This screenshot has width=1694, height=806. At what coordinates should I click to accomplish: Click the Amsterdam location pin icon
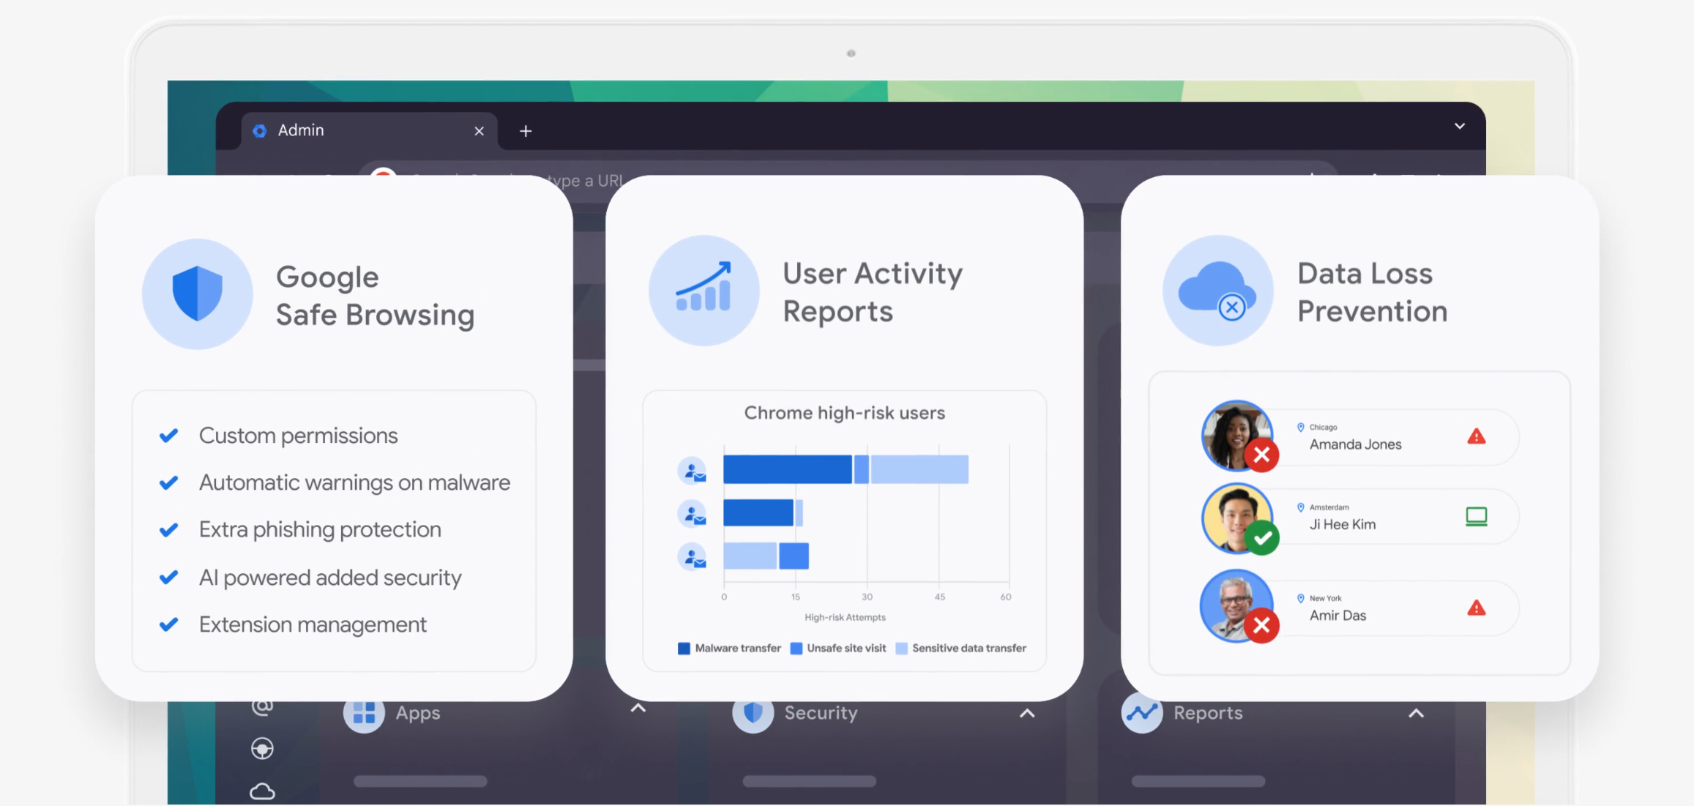(x=1301, y=507)
